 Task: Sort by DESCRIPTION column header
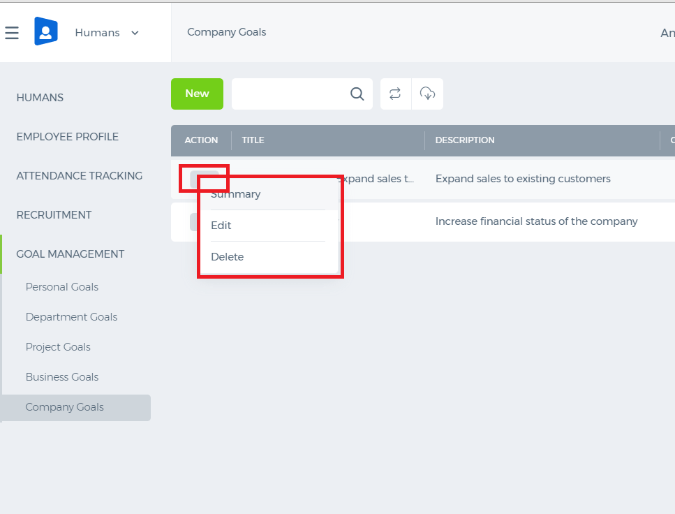point(465,140)
